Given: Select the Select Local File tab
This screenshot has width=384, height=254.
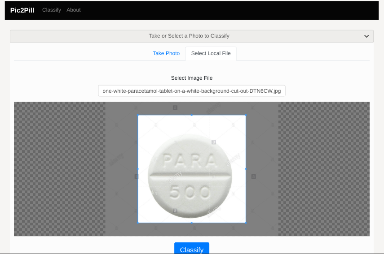Looking at the screenshot, I should [211, 53].
